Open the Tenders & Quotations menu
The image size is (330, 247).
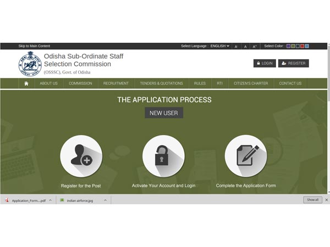(161, 83)
